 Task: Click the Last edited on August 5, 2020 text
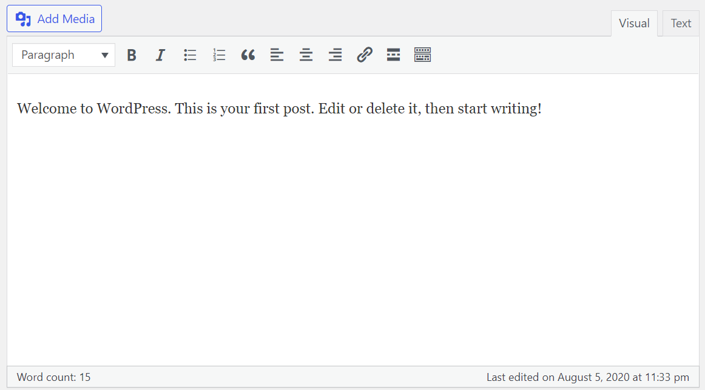tap(588, 377)
